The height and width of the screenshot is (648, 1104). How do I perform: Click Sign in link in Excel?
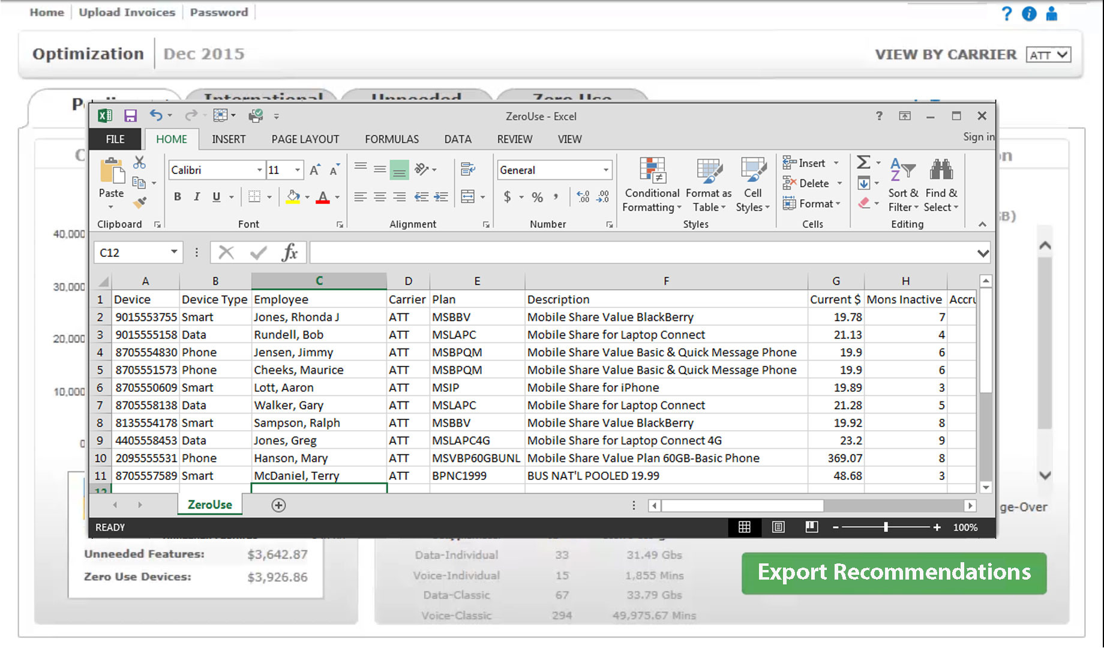point(978,137)
